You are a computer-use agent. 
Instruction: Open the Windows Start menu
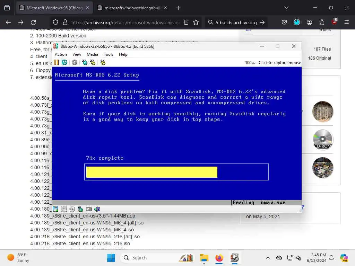(x=111, y=258)
